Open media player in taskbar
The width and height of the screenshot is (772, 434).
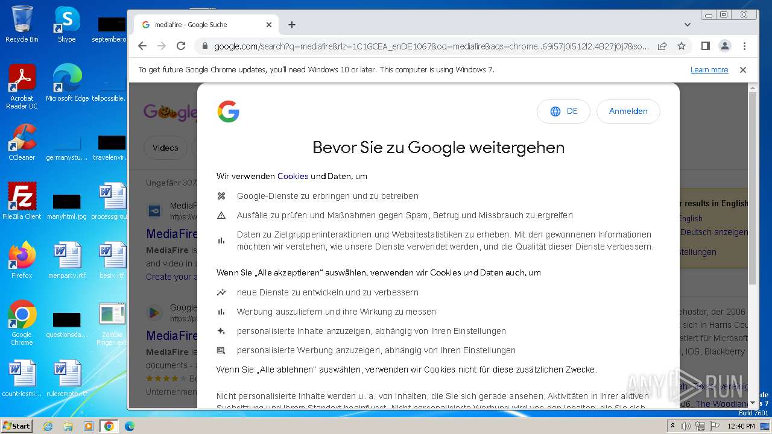pos(89,426)
